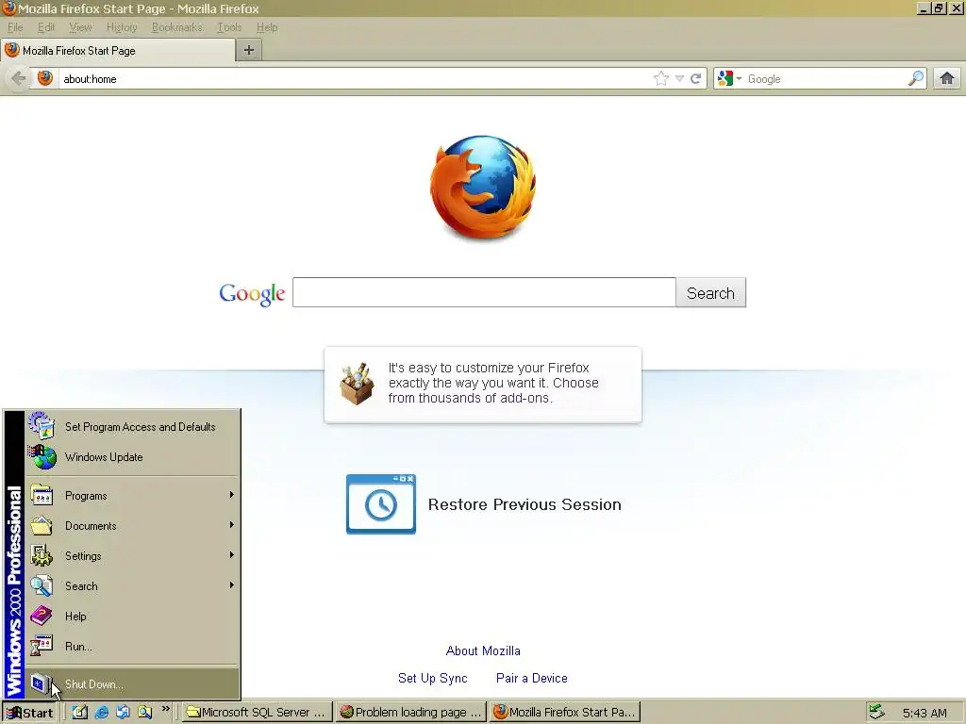The height and width of the screenshot is (724, 966).
Task: Click the Windows Update globe icon
Action: coord(42,457)
